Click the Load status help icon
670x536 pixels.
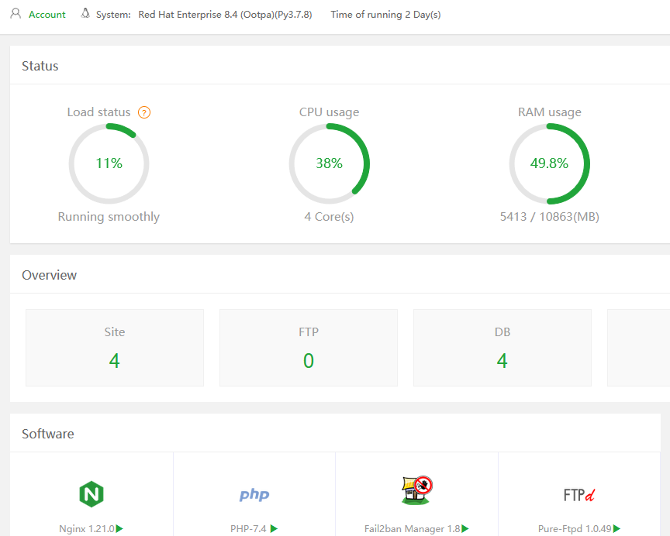click(x=144, y=112)
